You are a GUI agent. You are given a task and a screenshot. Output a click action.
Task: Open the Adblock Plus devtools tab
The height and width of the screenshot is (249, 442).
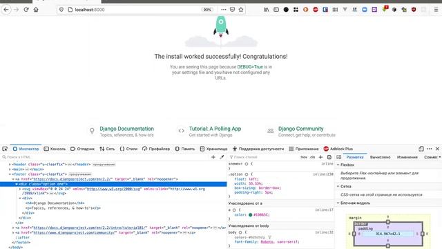(338, 149)
